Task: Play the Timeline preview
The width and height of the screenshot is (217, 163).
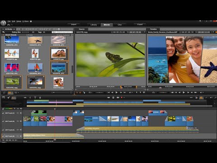Action: (184, 92)
